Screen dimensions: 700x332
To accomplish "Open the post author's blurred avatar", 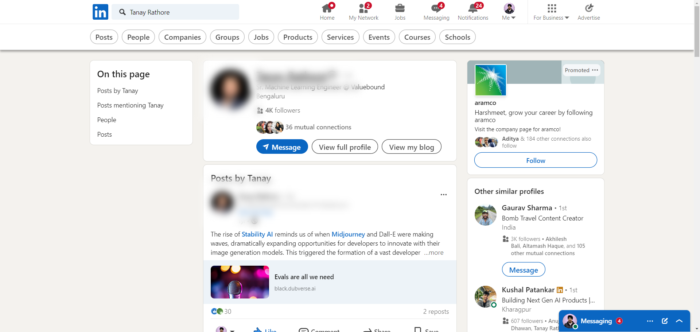I will (x=222, y=202).
